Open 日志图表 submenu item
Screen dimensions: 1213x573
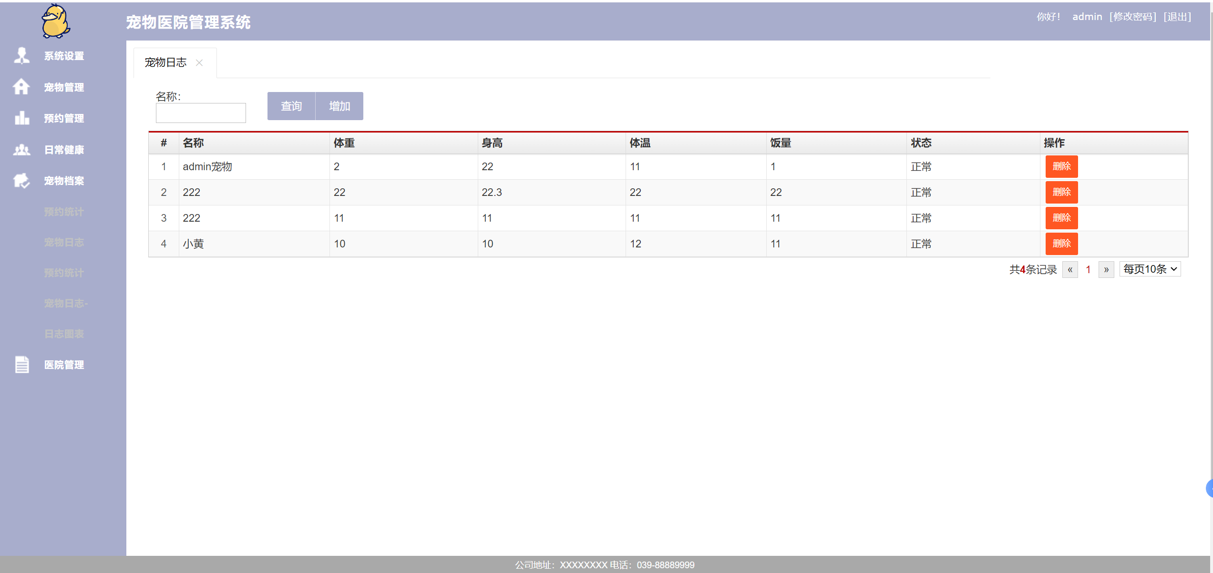[x=64, y=334]
